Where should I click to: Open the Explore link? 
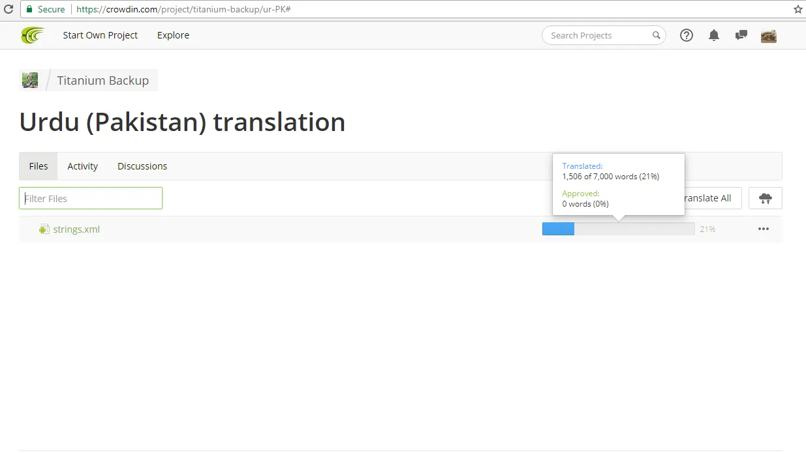[173, 35]
